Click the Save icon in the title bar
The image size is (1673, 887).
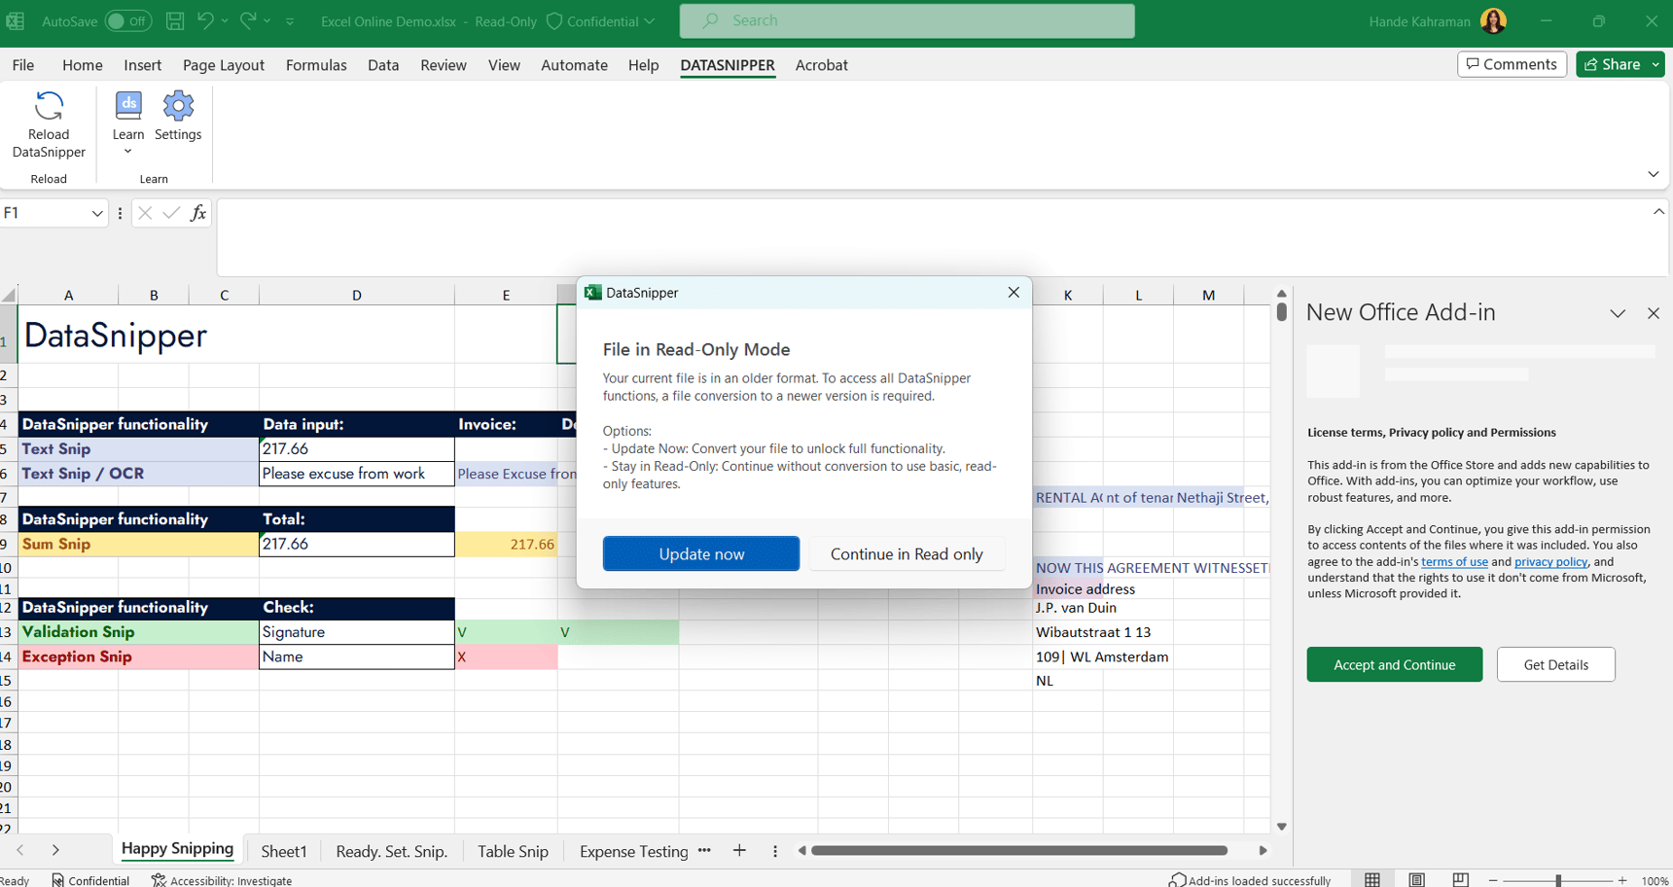point(175,20)
